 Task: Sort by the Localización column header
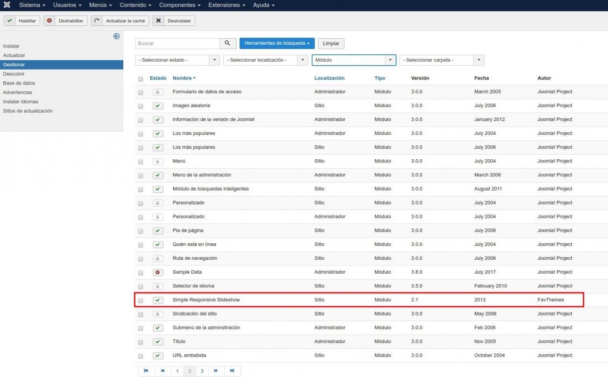[x=329, y=78]
